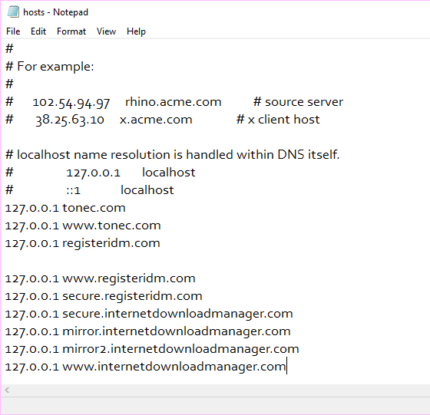Click the 'hosts - Notepad' title text

click(x=55, y=12)
